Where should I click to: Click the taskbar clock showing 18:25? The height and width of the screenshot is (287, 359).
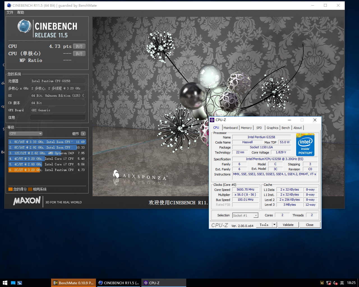pyautogui.click(x=351, y=283)
